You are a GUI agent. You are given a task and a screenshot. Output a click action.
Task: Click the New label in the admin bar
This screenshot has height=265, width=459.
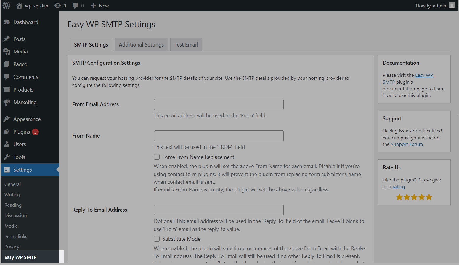tap(104, 6)
